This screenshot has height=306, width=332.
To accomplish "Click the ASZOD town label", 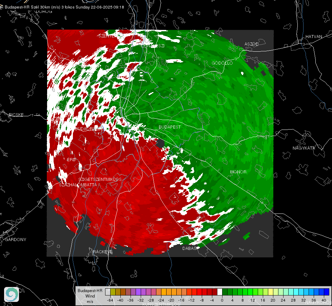I will (x=252, y=44).
